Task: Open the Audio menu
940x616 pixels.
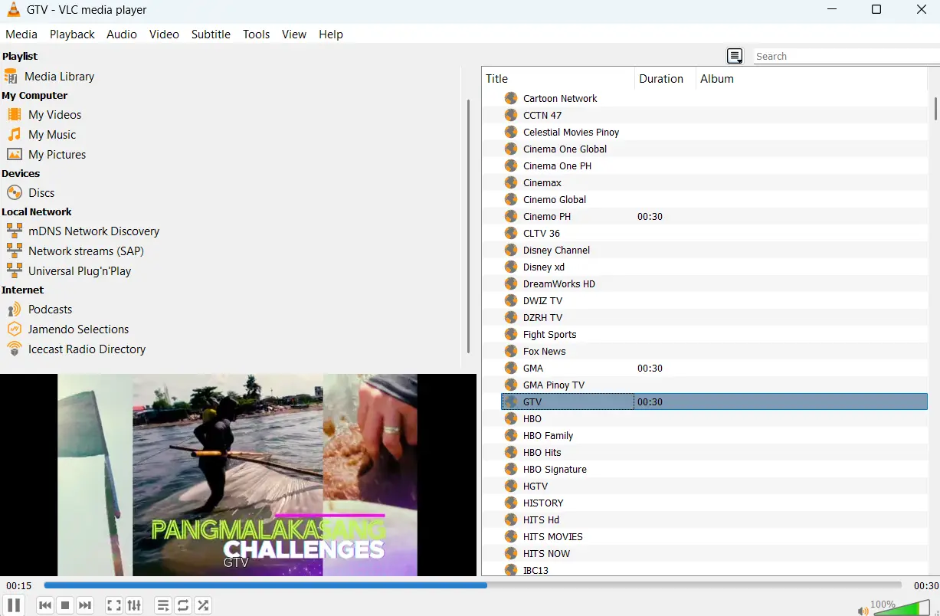Action: [x=122, y=34]
